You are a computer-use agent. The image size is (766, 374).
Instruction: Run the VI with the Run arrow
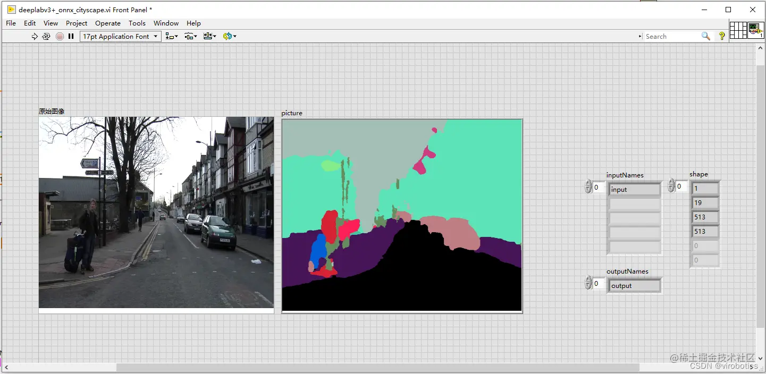pyautogui.click(x=35, y=36)
